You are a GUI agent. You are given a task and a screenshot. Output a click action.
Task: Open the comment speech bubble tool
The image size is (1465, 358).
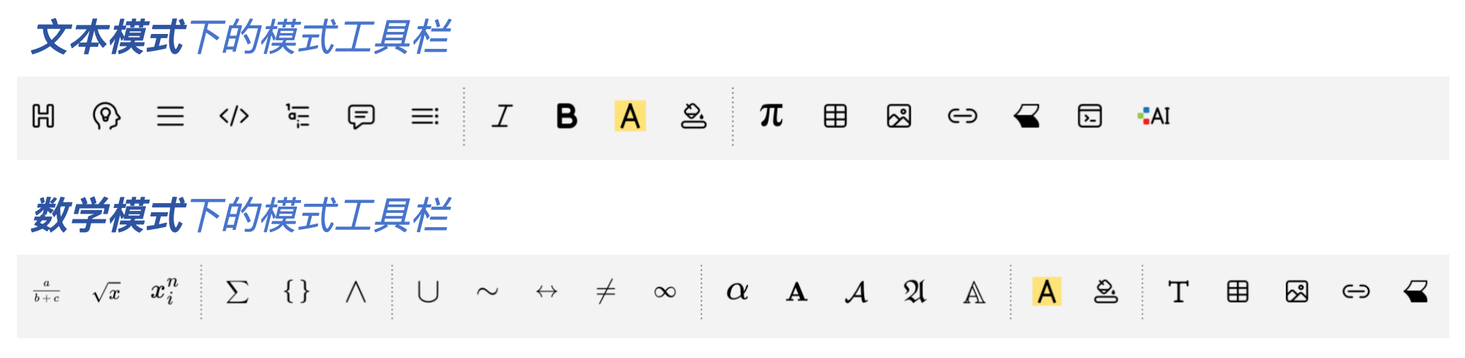pyautogui.click(x=361, y=116)
